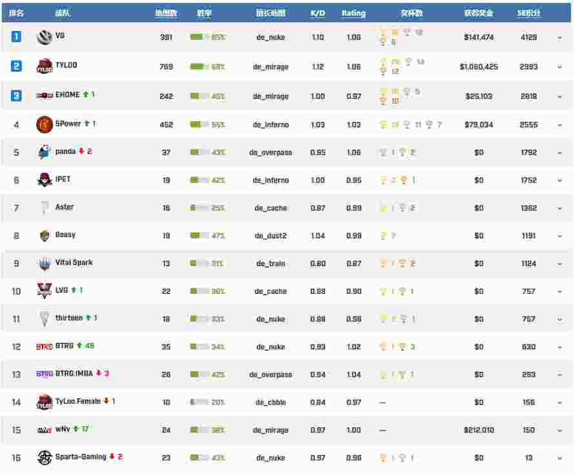Screen dimensions: 574x475
Task: Open the TyLoo.Female team name link
Action: 78,401
